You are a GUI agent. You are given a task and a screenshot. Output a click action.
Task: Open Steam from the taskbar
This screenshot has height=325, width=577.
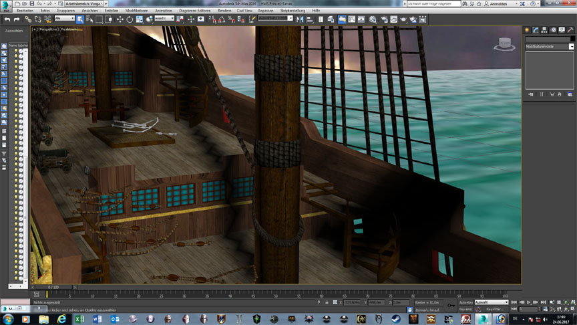395,319
